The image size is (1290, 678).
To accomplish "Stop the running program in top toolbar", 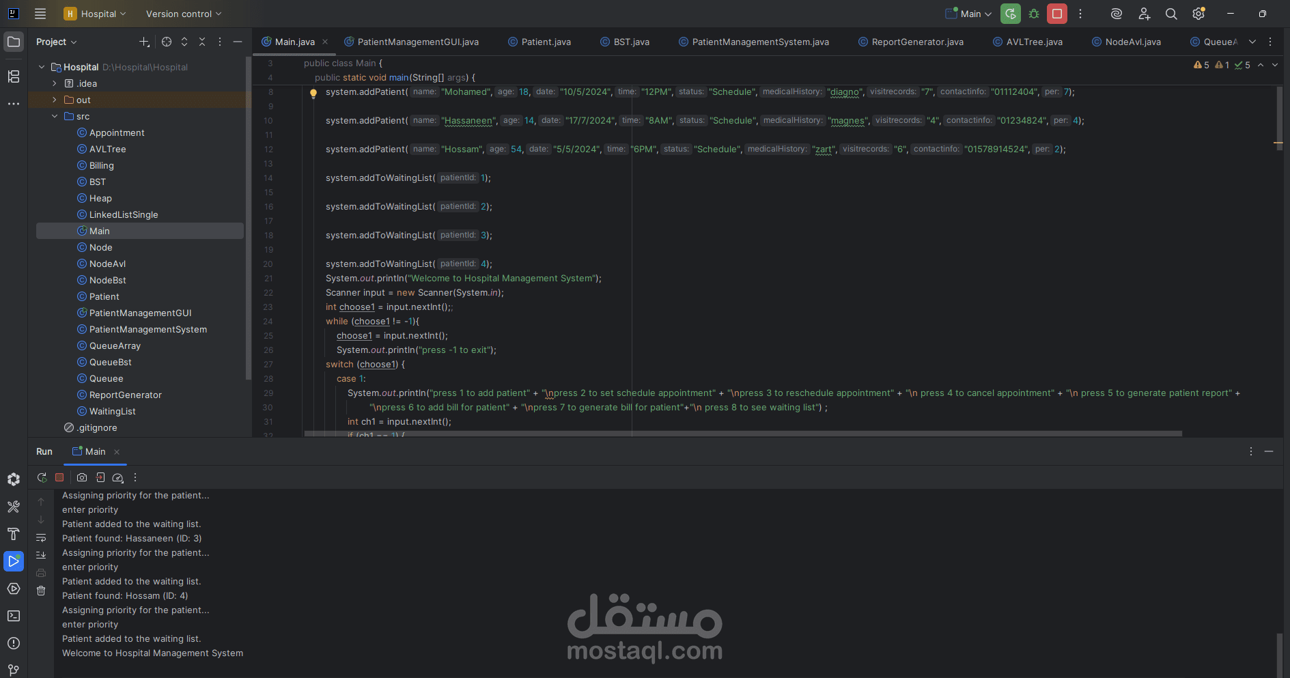I will [x=1057, y=14].
